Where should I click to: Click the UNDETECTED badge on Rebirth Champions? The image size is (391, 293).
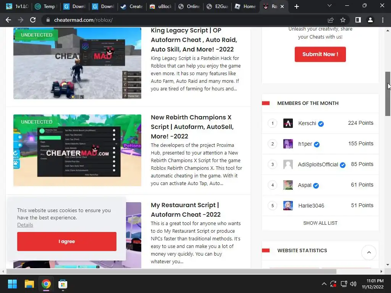[x=37, y=122]
